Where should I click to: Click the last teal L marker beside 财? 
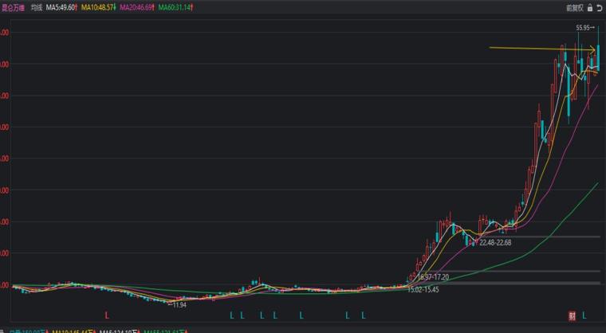[584, 315]
